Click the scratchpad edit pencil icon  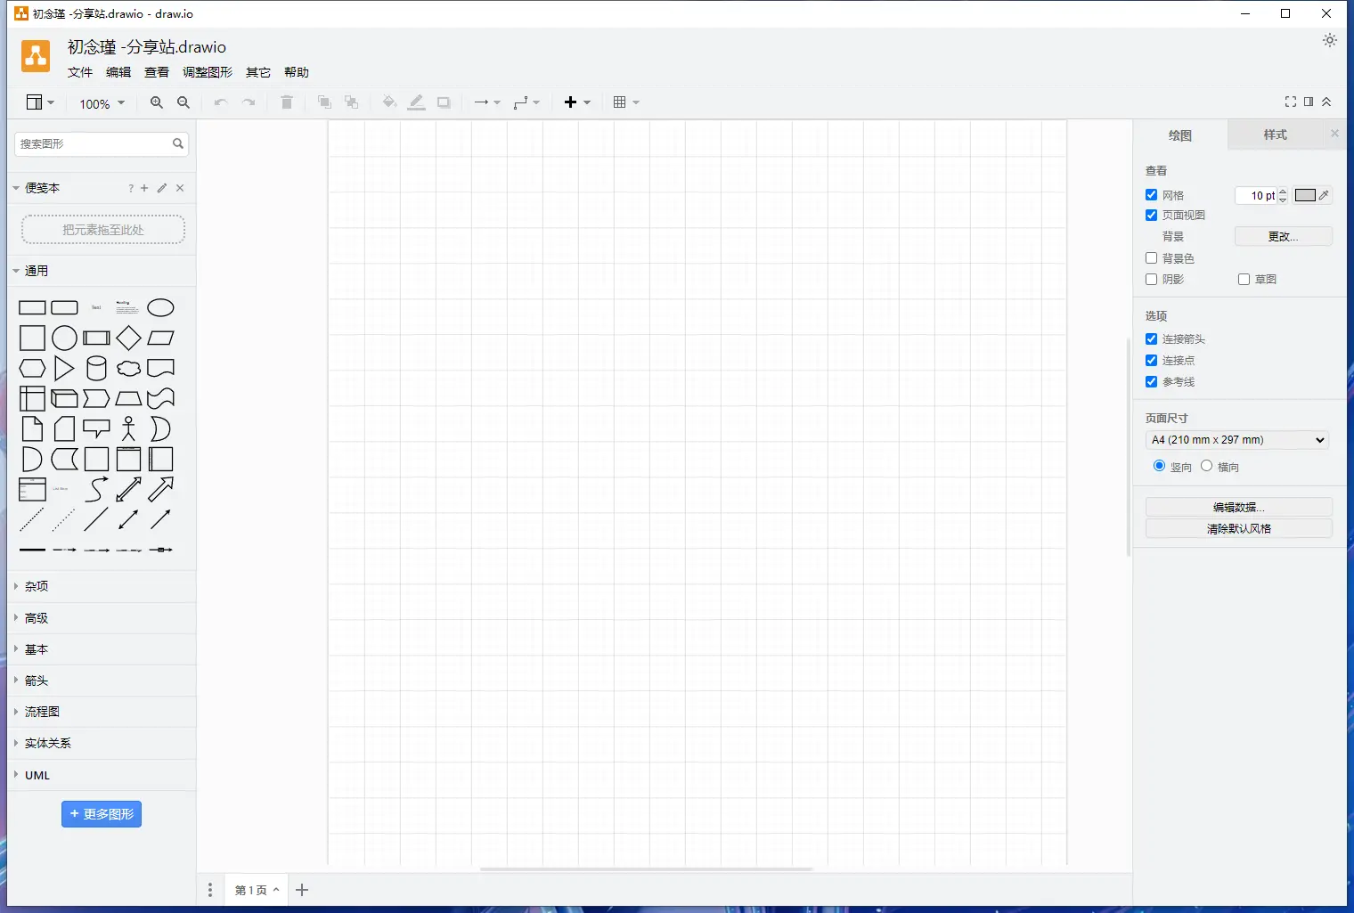[162, 188]
